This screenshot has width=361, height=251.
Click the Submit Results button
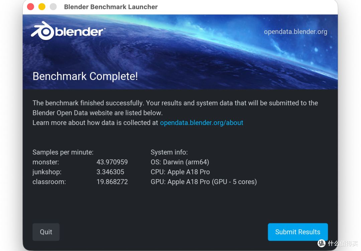(x=298, y=232)
